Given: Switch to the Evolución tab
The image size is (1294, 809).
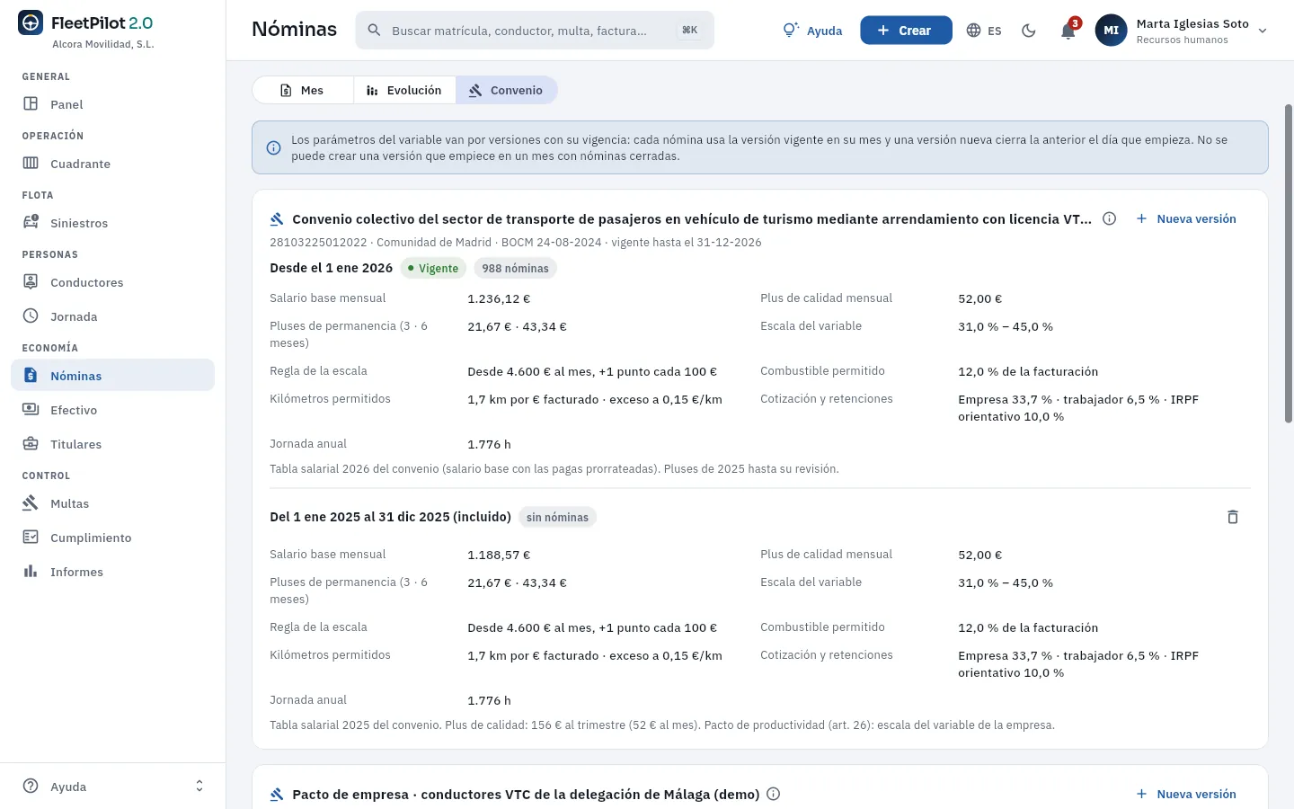Looking at the screenshot, I should tap(404, 91).
